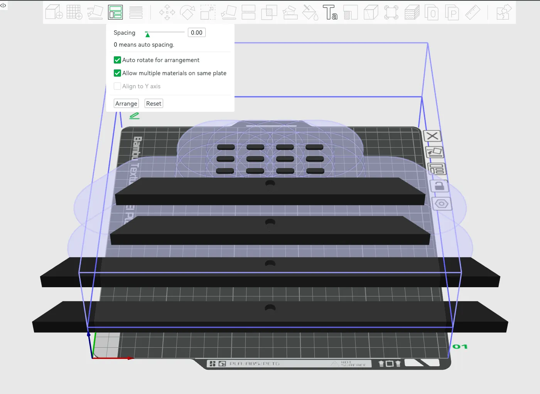Select the Rotate tool
The image size is (540, 394).
click(187, 12)
